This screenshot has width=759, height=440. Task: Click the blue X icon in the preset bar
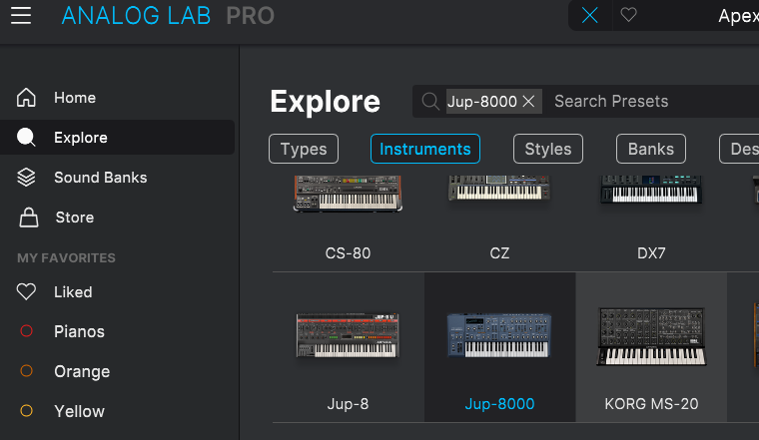(589, 16)
